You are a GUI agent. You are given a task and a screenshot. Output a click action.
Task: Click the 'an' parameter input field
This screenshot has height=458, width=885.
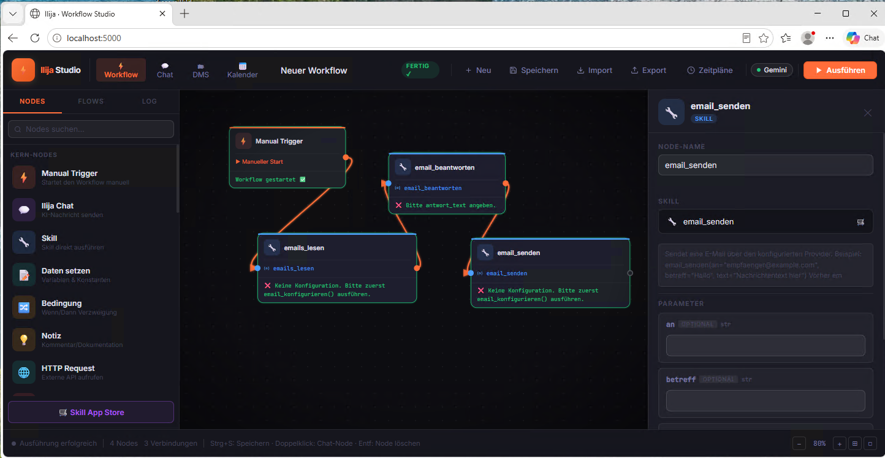pyautogui.click(x=765, y=345)
